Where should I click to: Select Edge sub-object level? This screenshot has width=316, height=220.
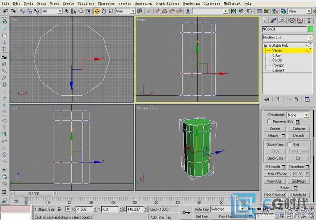276,55
